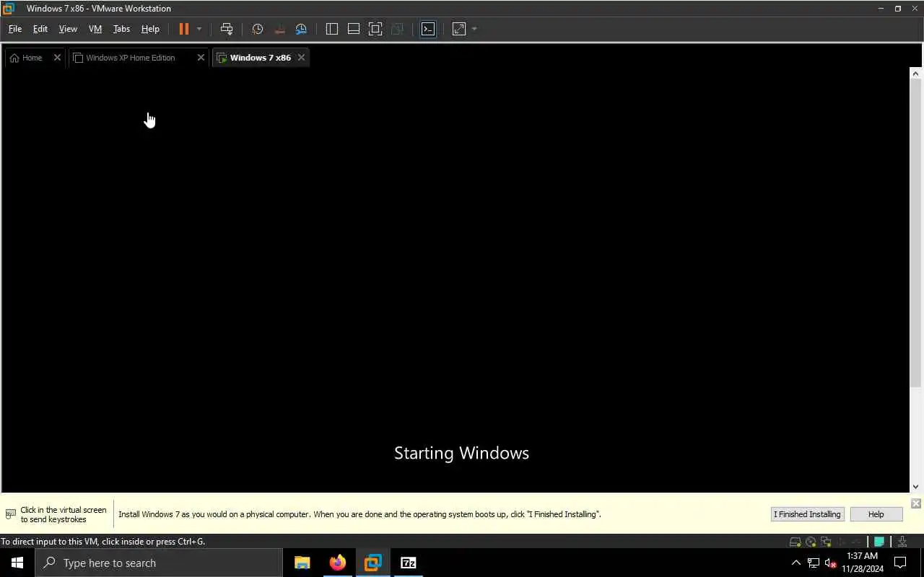Open the View menu
The height and width of the screenshot is (577, 924).
click(68, 29)
